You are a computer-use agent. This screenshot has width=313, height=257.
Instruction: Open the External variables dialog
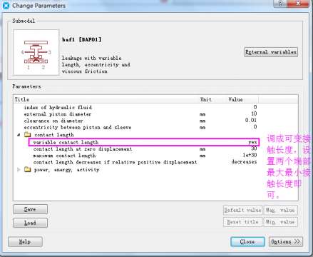pyautogui.click(x=271, y=52)
